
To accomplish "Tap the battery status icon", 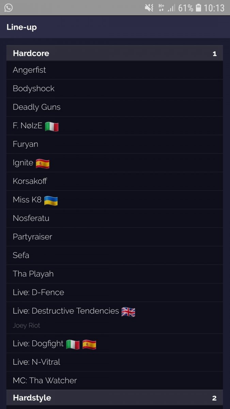I will point(198,7).
